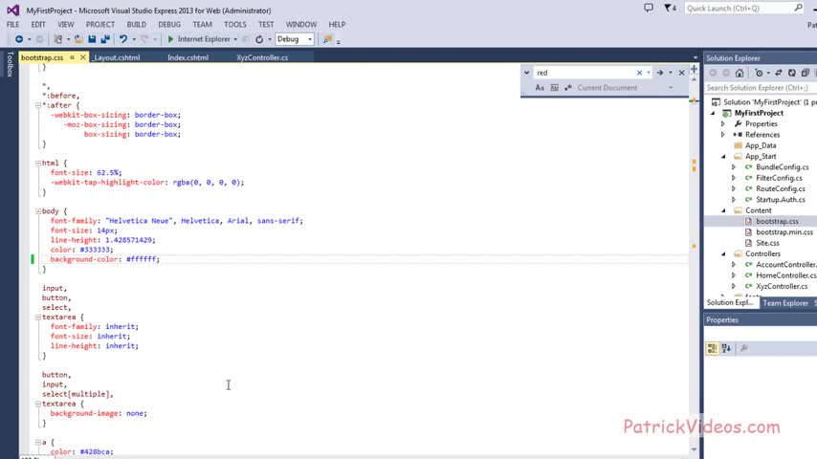The width and height of the screenshot is (817, 459).
Task: Close the bootstrap.css tab
Action: tap(83, 57)
